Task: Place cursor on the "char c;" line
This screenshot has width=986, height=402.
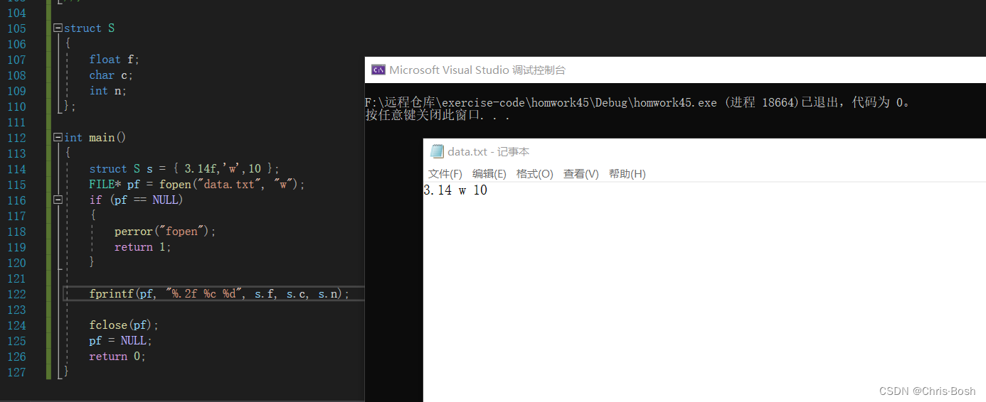Action: point(111,75)
